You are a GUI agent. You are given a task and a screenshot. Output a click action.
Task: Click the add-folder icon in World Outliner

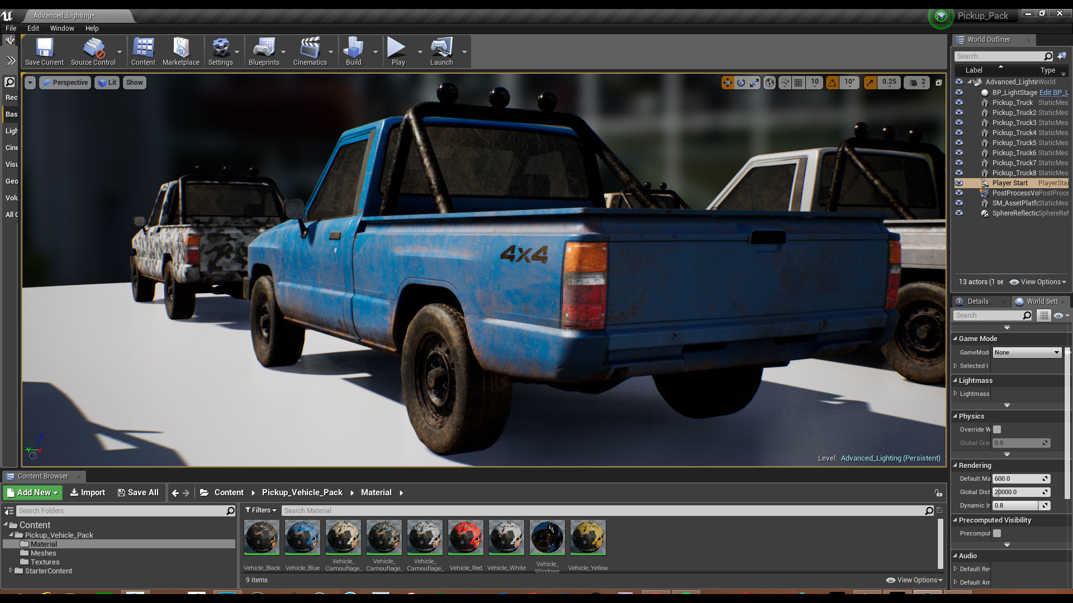tap(1062, 56)
